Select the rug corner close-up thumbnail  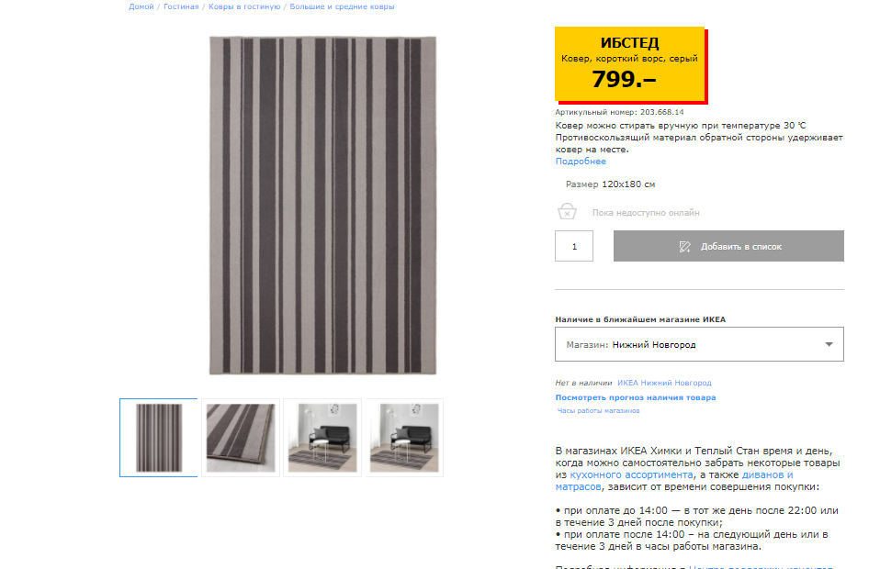pyautogui.click(x=241, y=438)
